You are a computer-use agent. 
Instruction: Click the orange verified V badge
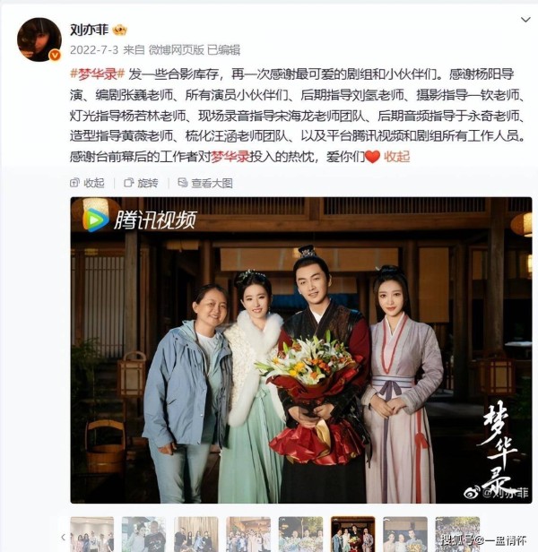coord(55,56)
